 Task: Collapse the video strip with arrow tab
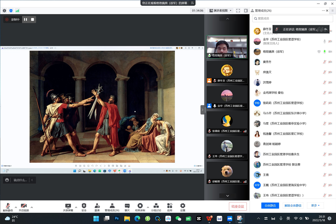[x=202, y=110]
